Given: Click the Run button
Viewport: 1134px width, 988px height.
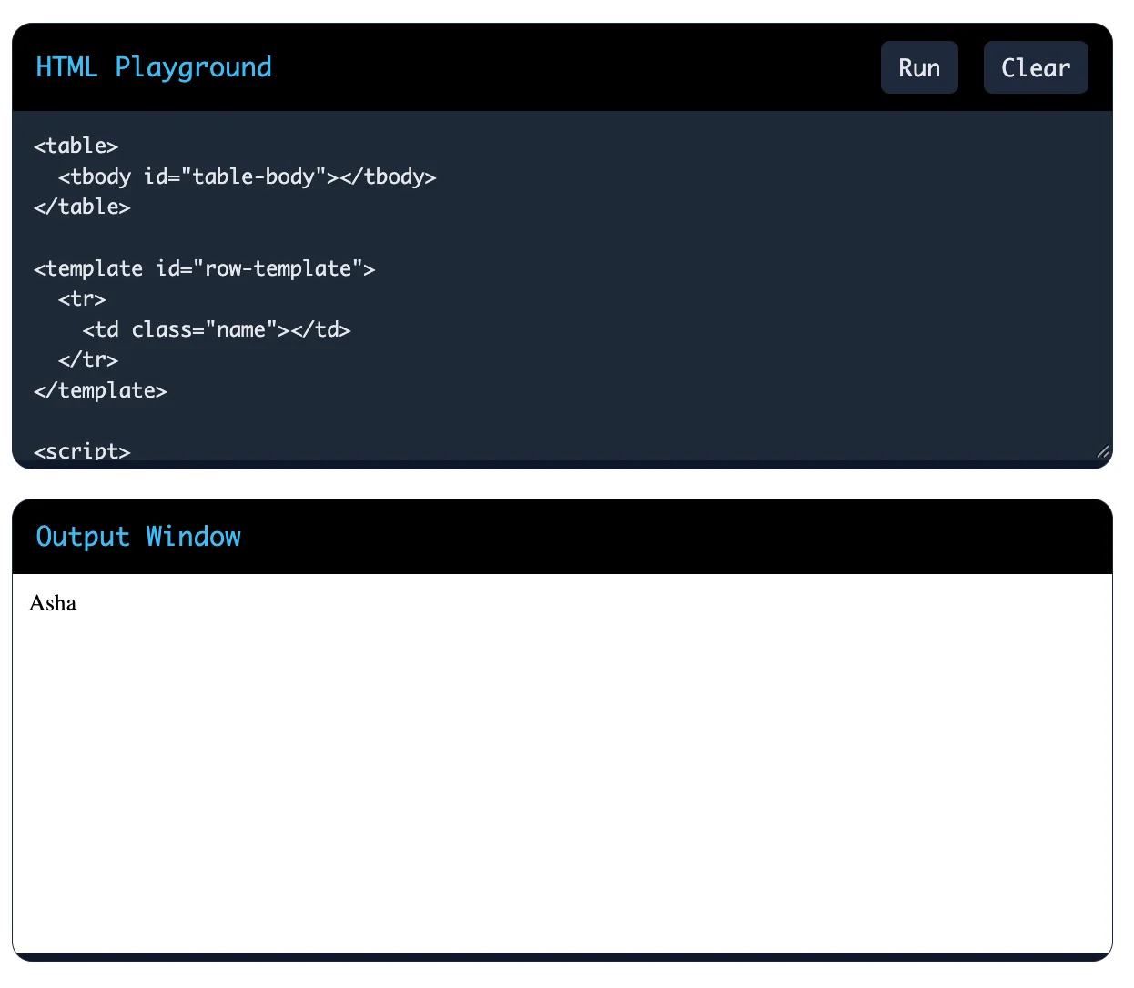Looking at the screenshot, I should click(x=919, y=67).
